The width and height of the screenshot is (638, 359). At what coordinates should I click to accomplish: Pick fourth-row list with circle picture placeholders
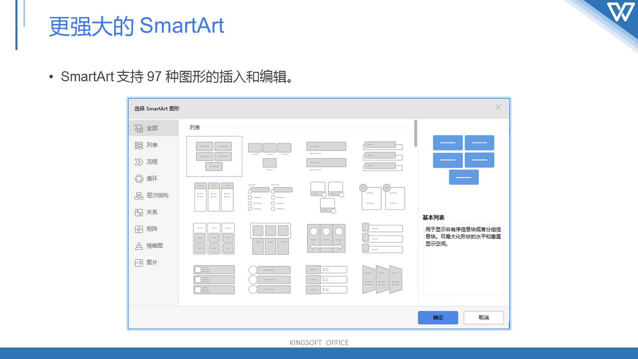pyautogui.click(x=269, y=279)
